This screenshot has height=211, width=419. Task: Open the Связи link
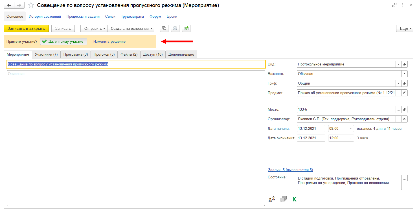[x=110, y=17]
